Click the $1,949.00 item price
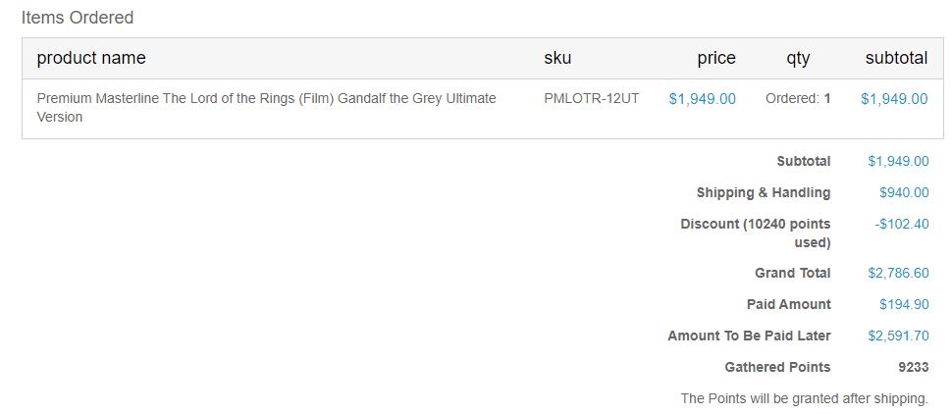 coord(702,99)
